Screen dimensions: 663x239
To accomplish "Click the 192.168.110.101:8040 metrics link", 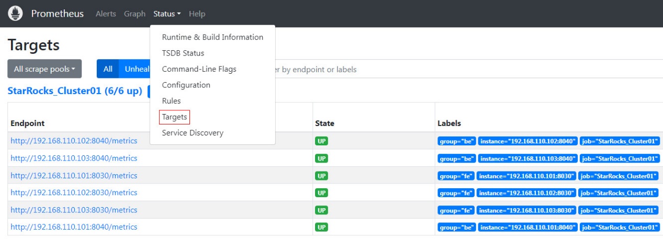I will (74, 227).
